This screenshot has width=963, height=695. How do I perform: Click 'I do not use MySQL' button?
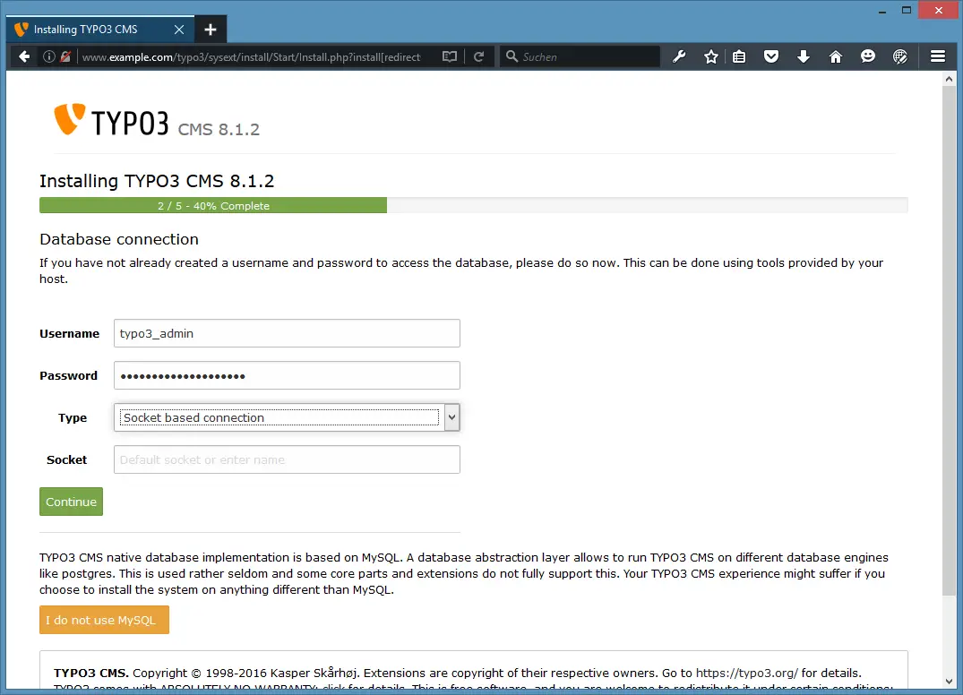105,620
